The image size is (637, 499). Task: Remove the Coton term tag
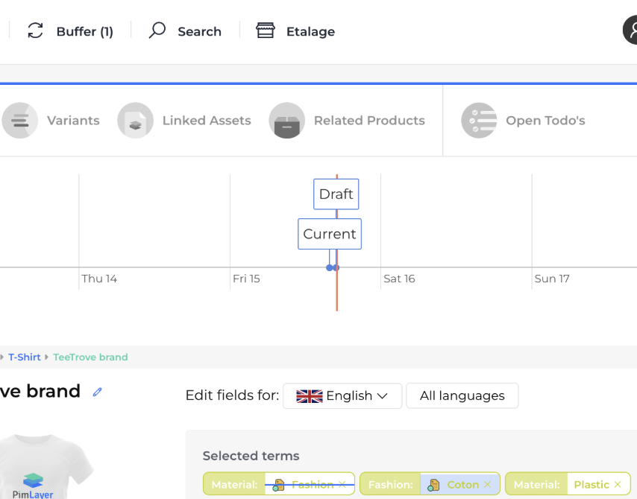click(488, 485)
